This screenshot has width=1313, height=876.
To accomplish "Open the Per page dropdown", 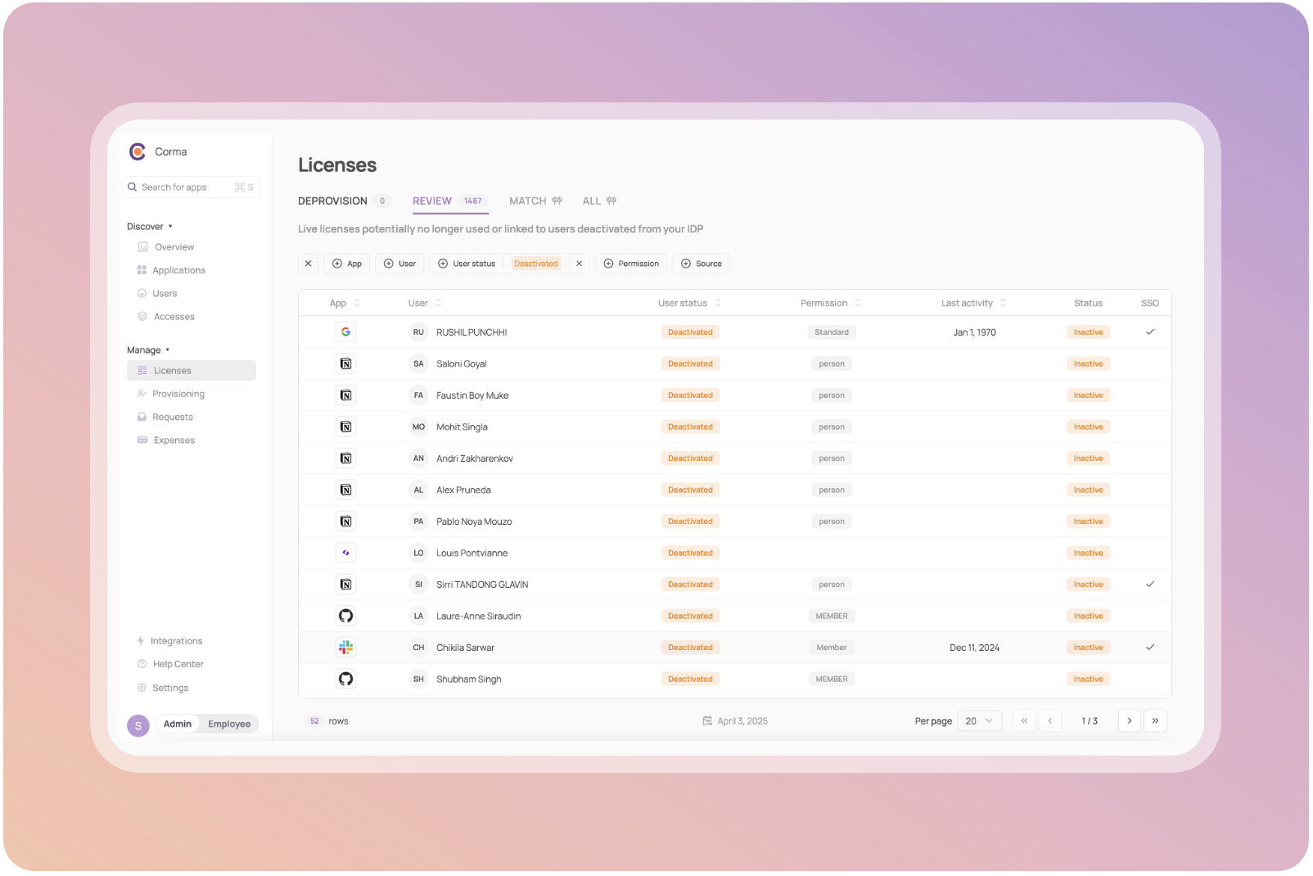I will click(978, 721).
